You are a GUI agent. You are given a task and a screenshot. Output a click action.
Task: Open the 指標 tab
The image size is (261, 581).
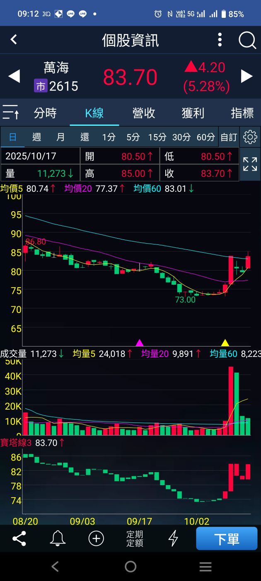coord(242,112)
